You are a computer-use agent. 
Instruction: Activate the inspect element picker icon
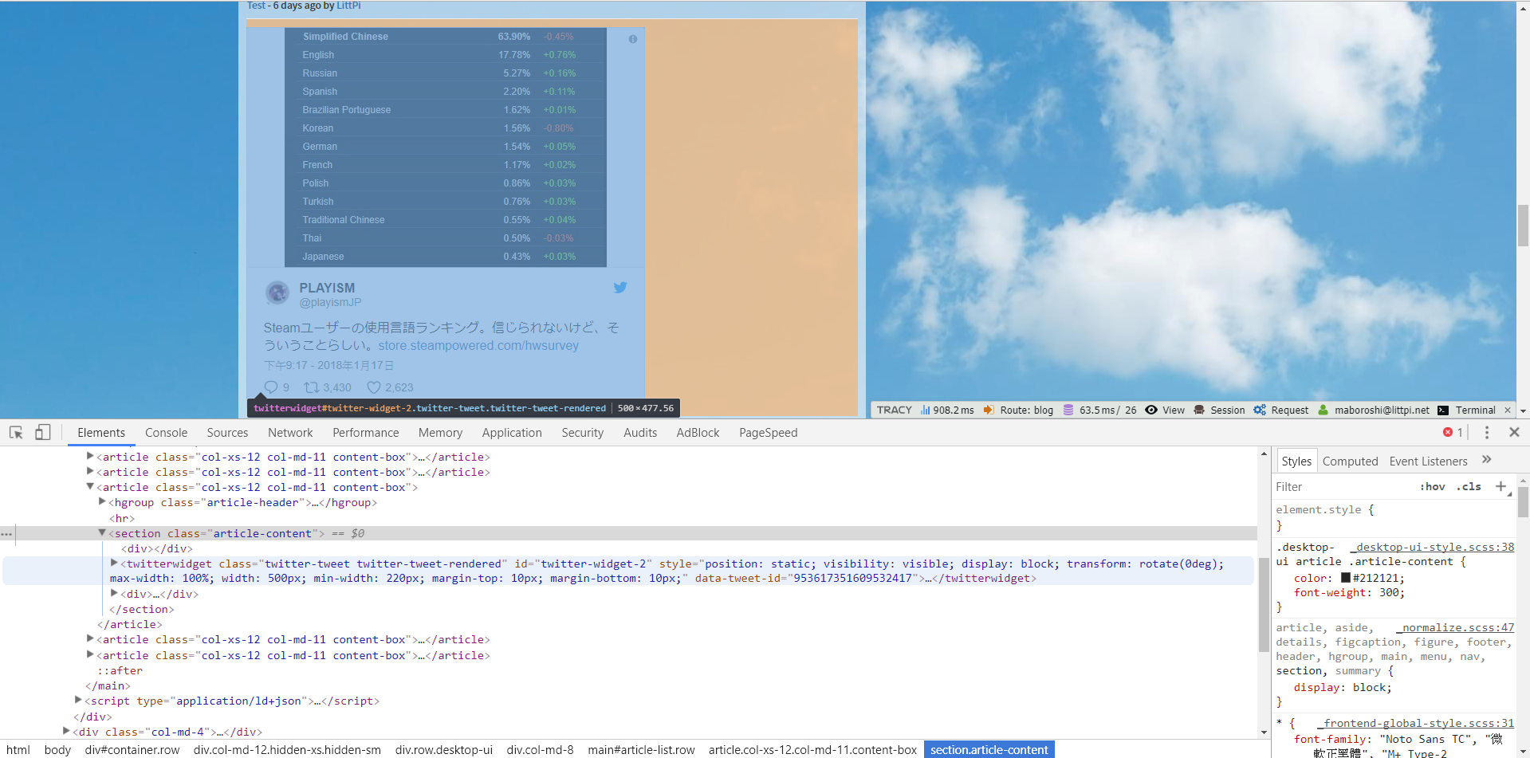(x=16, y=432)
